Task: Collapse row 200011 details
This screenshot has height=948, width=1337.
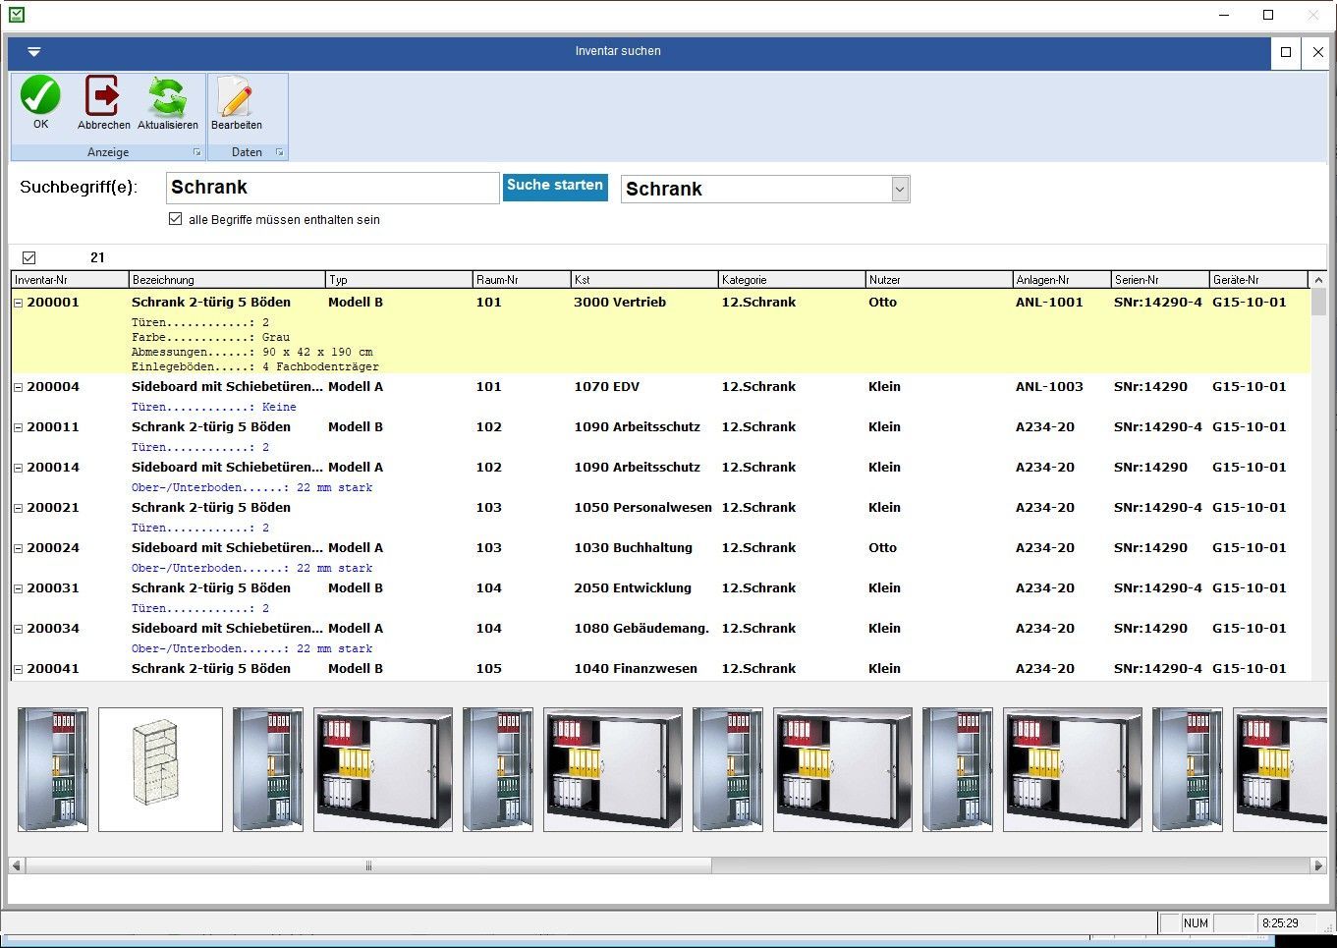Action: pos(18,427)
